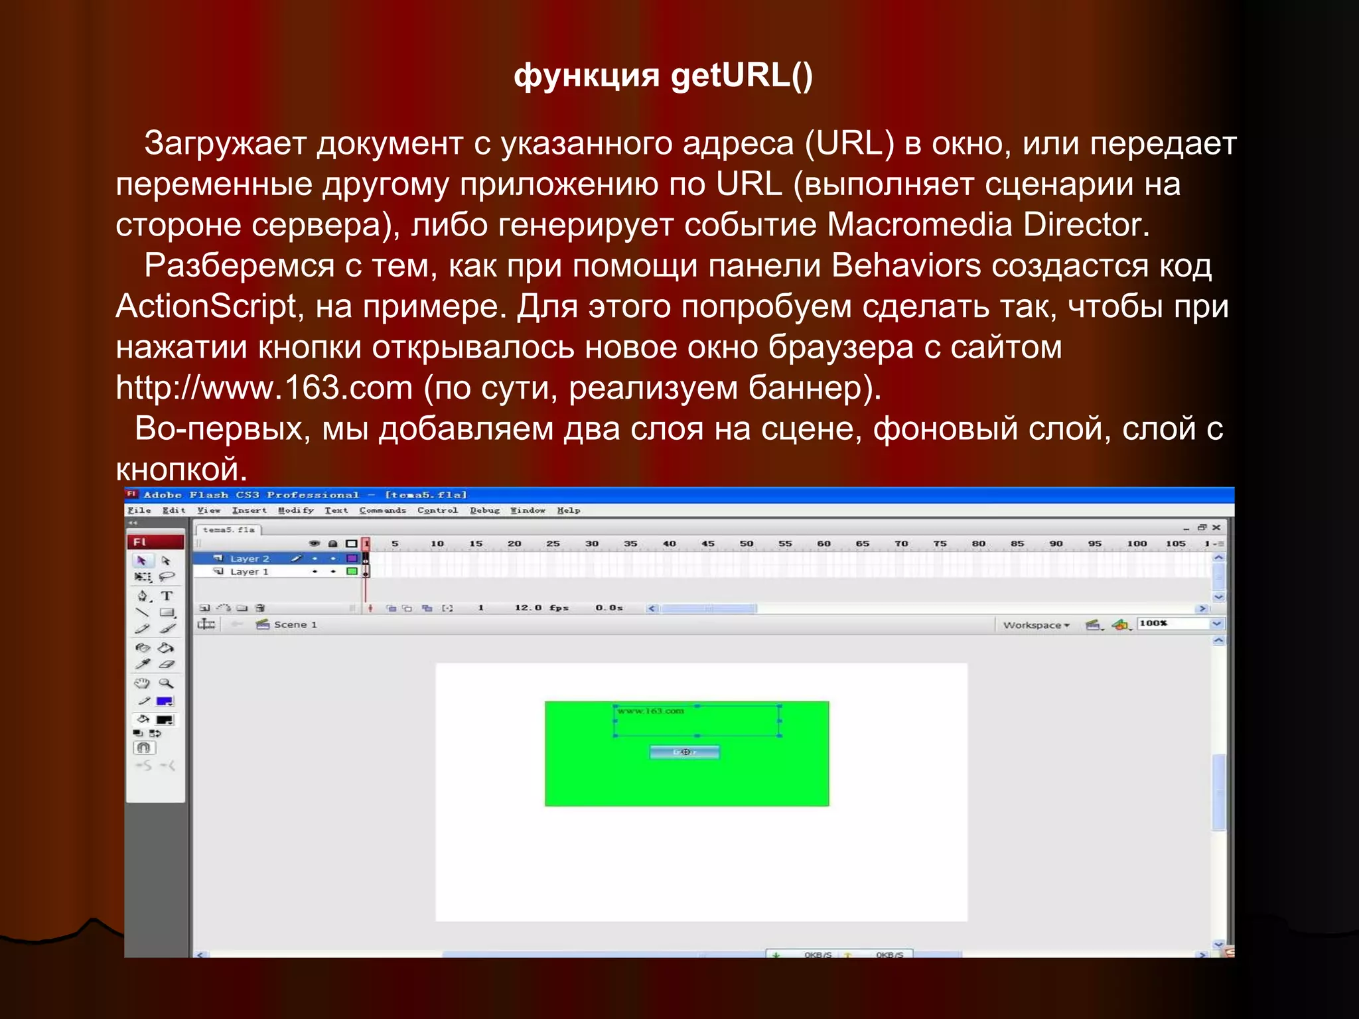Select the Zoom magnifier tool

(166, 683)
